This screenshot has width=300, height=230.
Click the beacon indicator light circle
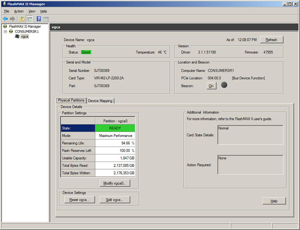coord(224,85)
